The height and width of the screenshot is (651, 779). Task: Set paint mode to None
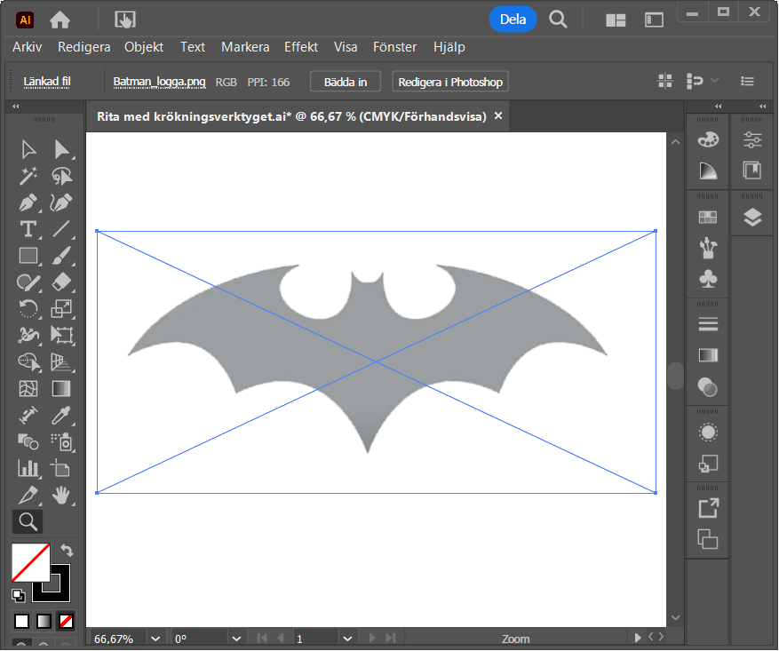(x=67, y=621)
